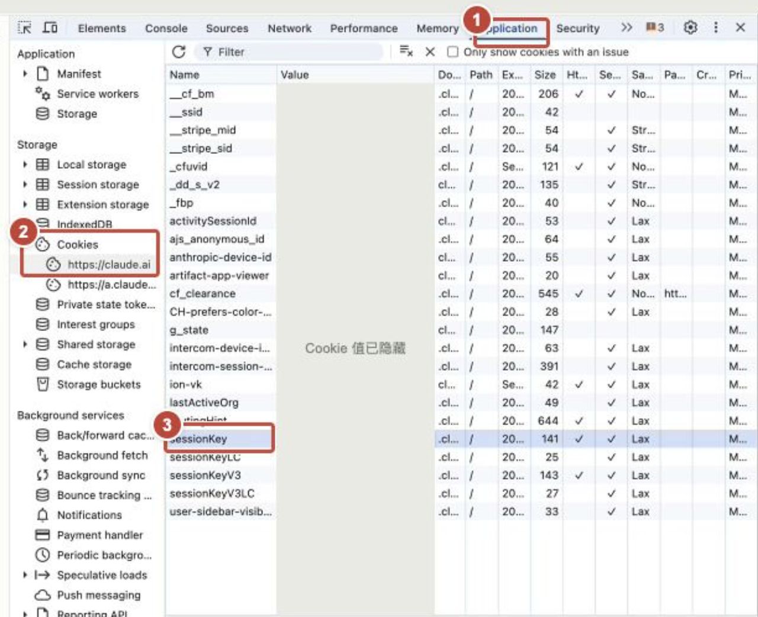Clear all cookies icon in toolbar

406,52
